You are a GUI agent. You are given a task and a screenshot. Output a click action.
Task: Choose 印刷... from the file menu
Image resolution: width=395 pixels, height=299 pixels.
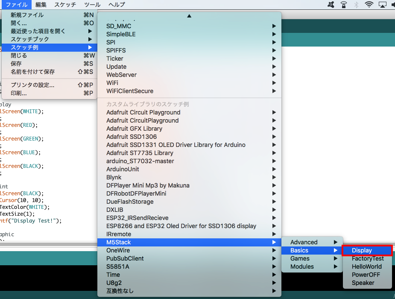pyautogui.click(x=50, y=93)
